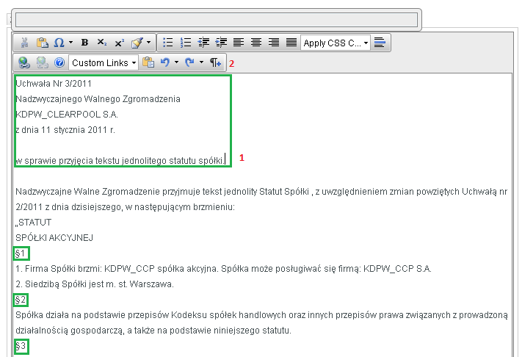522x357 pixels.
Task: Click the empty field above the editor toolbar
Action: pyautogui.click(x=217, y=20)
